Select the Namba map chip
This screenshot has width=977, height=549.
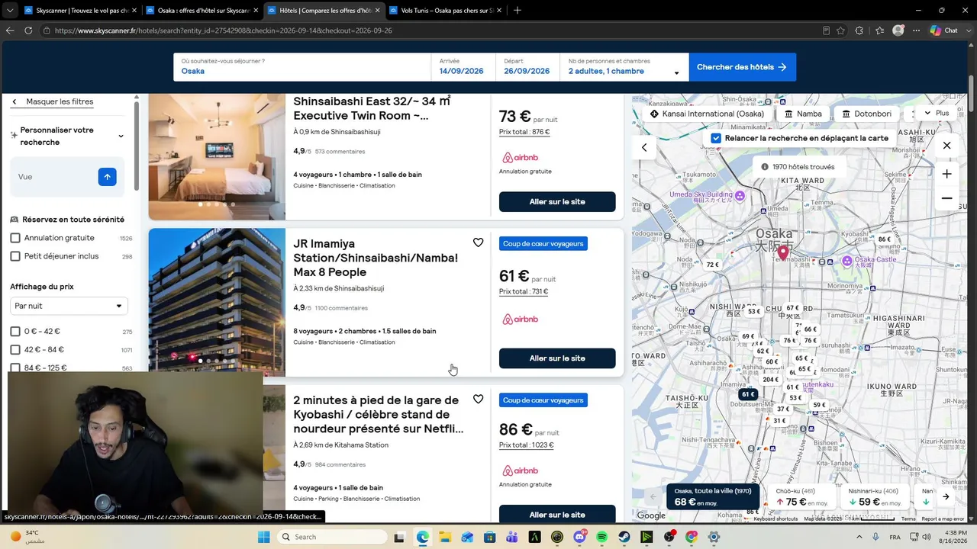[803, 114]
